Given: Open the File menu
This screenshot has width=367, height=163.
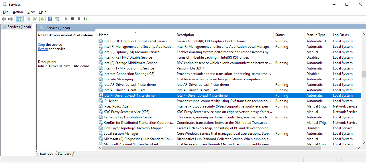Looking at the screenshot, I should [6, 12].
